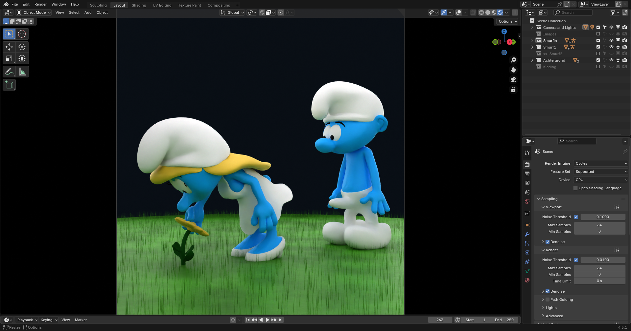Switch to the Shading workspace tab
This screenshot has width=631, height=331.
(x=139, y=5)
